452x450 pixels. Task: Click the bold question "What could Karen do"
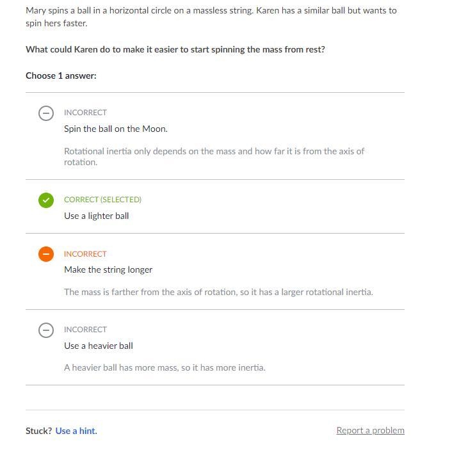(175, 49)
